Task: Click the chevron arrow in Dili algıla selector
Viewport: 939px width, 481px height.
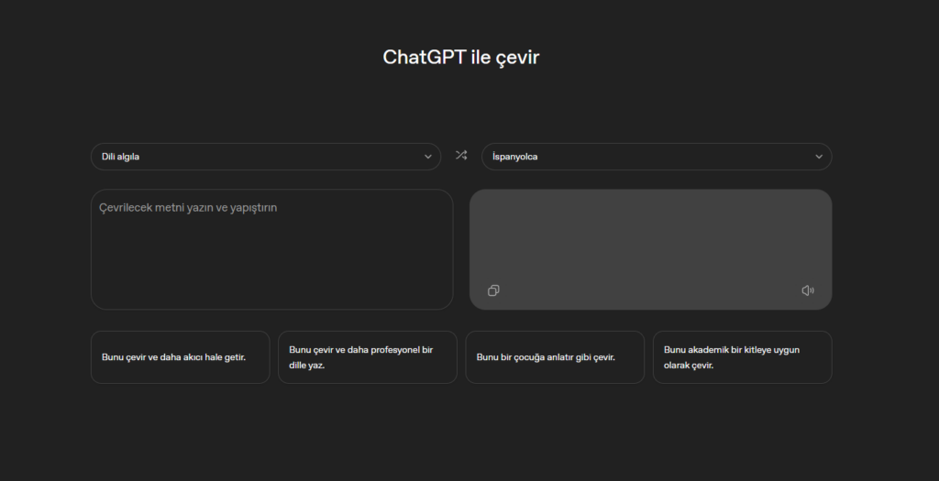Action: pos(427,157)
